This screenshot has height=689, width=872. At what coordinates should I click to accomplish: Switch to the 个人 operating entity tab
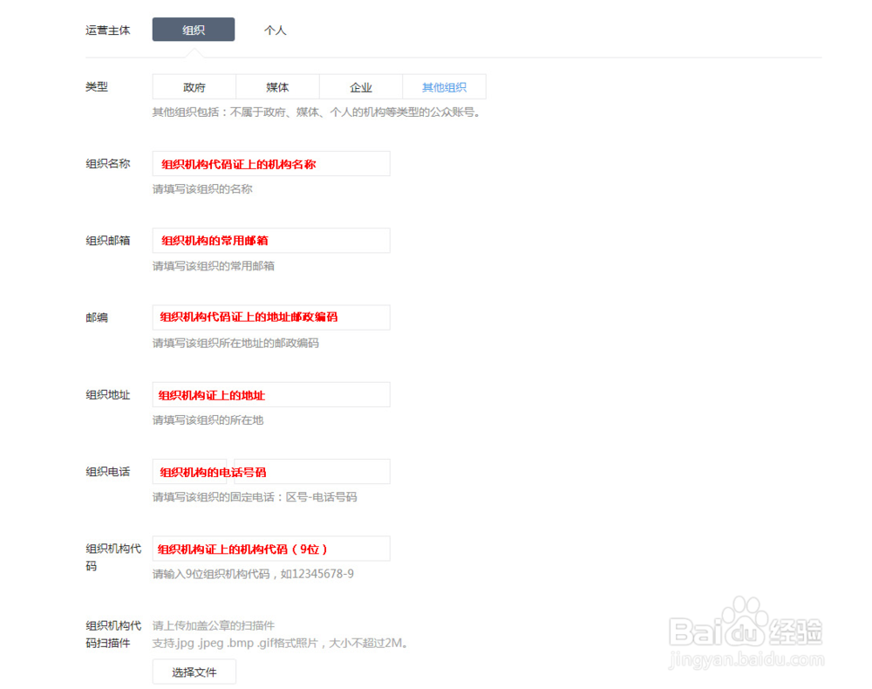275,30
